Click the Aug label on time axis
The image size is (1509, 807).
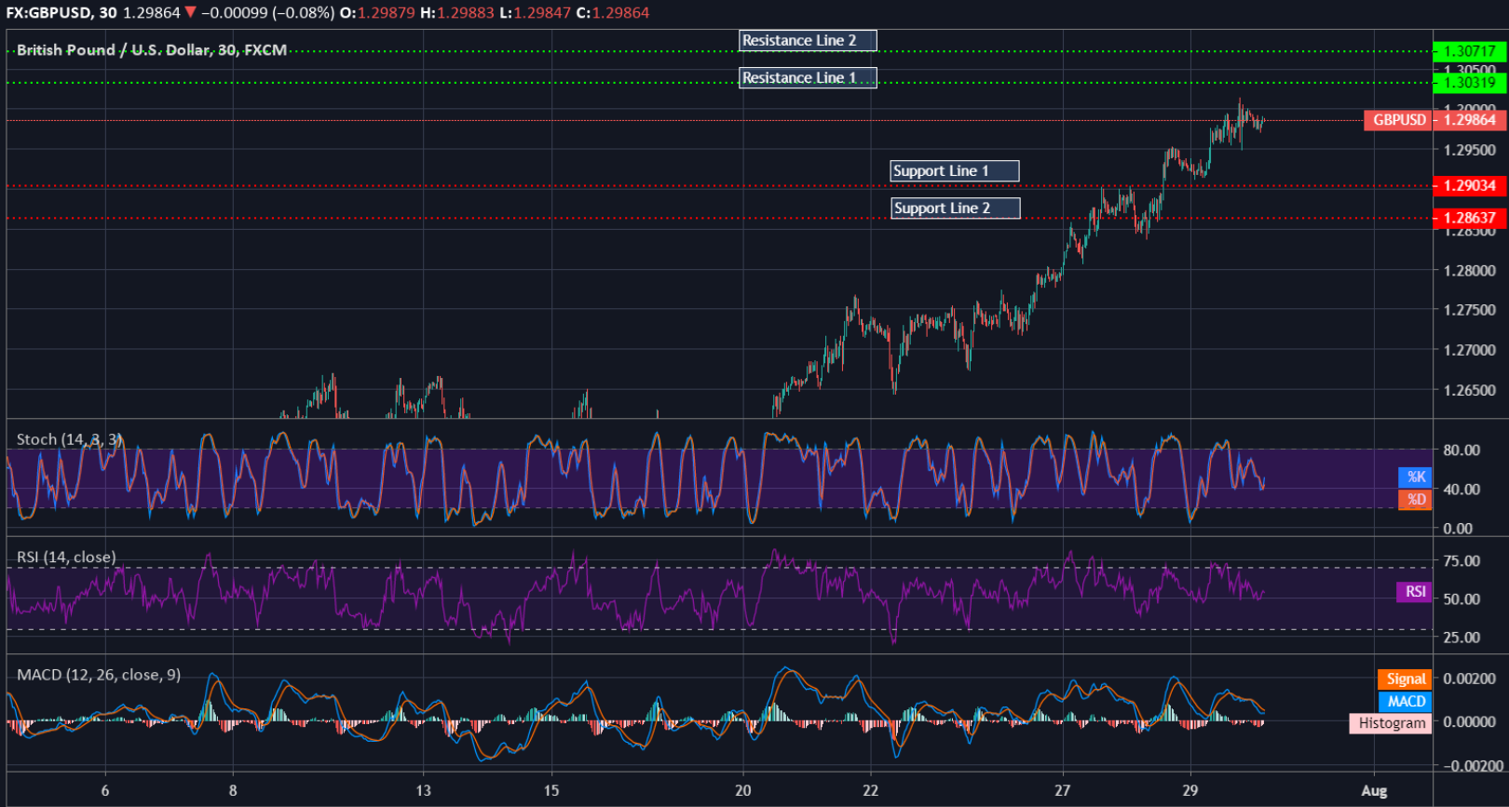coord(1374,790)
